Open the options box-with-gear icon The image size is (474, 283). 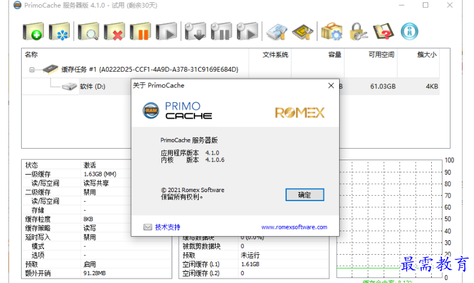pyautogui.click(x=332, y=31)
